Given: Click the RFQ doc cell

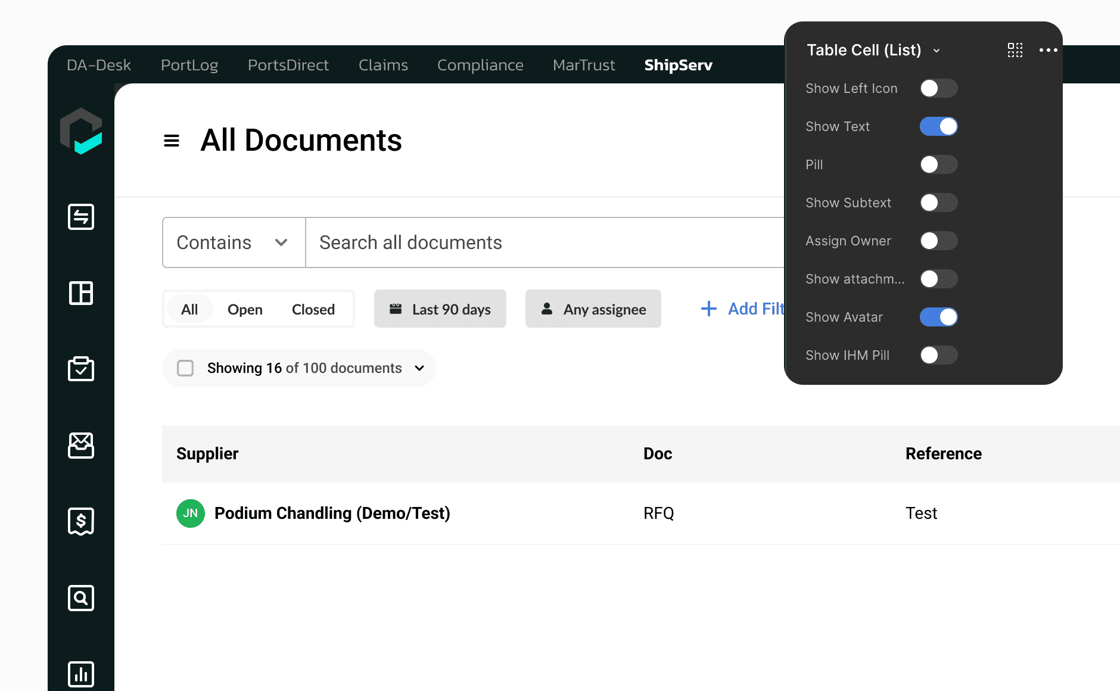Looking at the screenshot, I should point(658,513).
